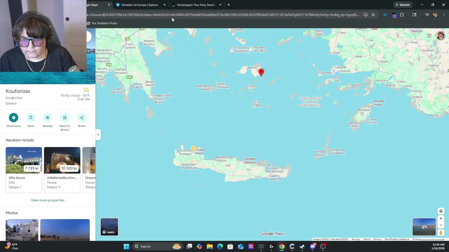Screen dimensions: 449x252
Task: Open the Villa Azure rental card
Action: [x=24, y=170]
